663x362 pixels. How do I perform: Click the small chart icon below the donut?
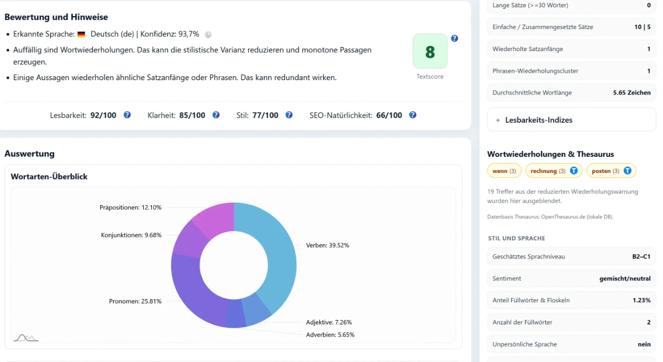coord(26,337)
